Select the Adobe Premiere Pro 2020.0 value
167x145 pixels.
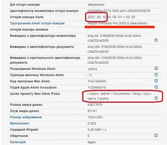pyautogui.click(x=117, y=23)
